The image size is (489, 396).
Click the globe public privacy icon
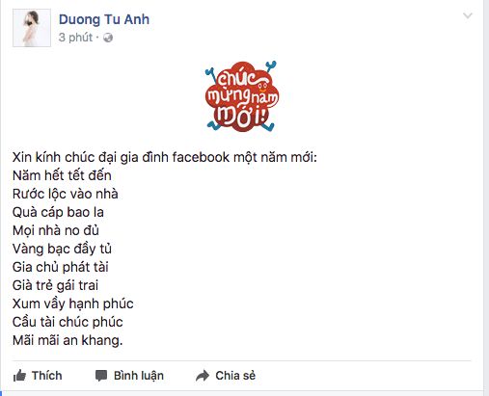pos(108,38)
